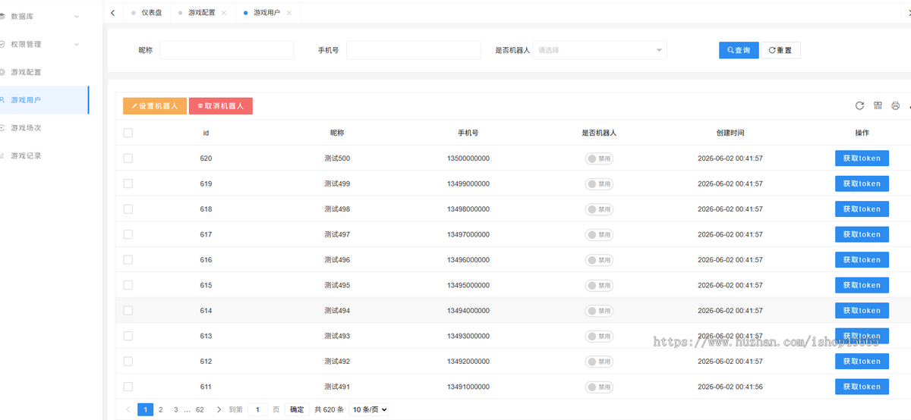This screenshot has width=911, height=420.
Task: Click the tab-scroll left arrow icon
Action: point(113,12)
